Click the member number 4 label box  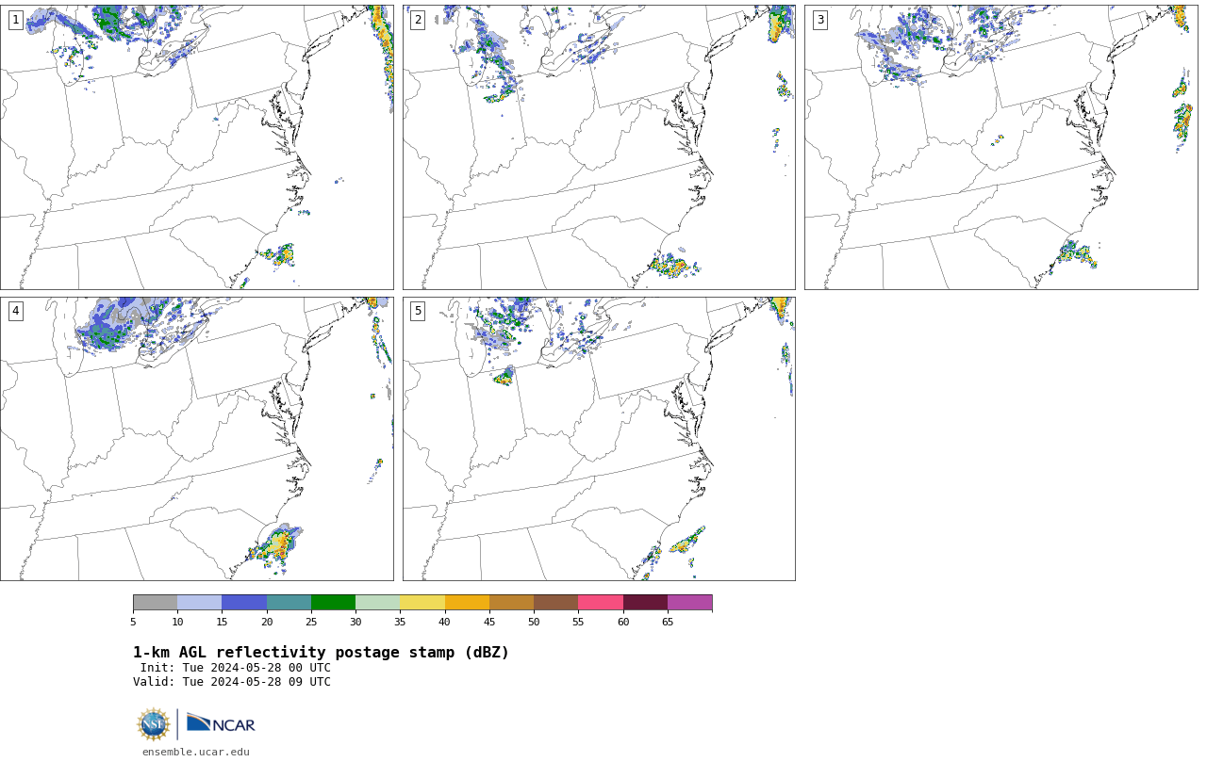[15, 311]
